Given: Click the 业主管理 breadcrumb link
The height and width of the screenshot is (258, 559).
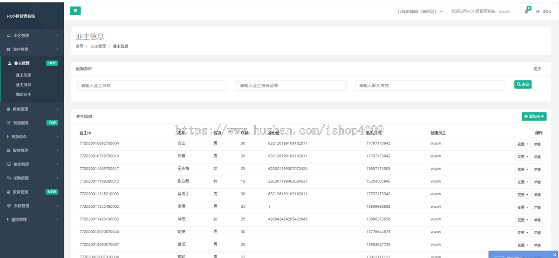Looking at the screenshot, I should click(x=98, y=47).
